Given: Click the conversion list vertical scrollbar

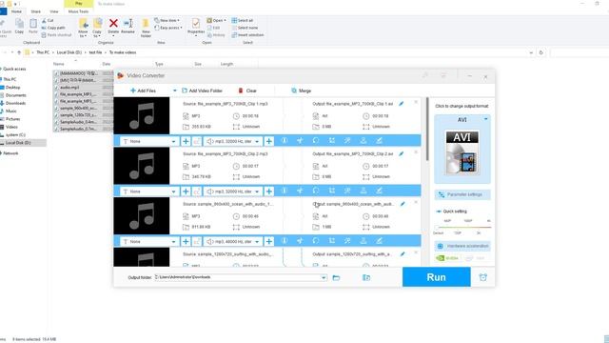Looking at the screenshot, I should [x=427, y=130].
